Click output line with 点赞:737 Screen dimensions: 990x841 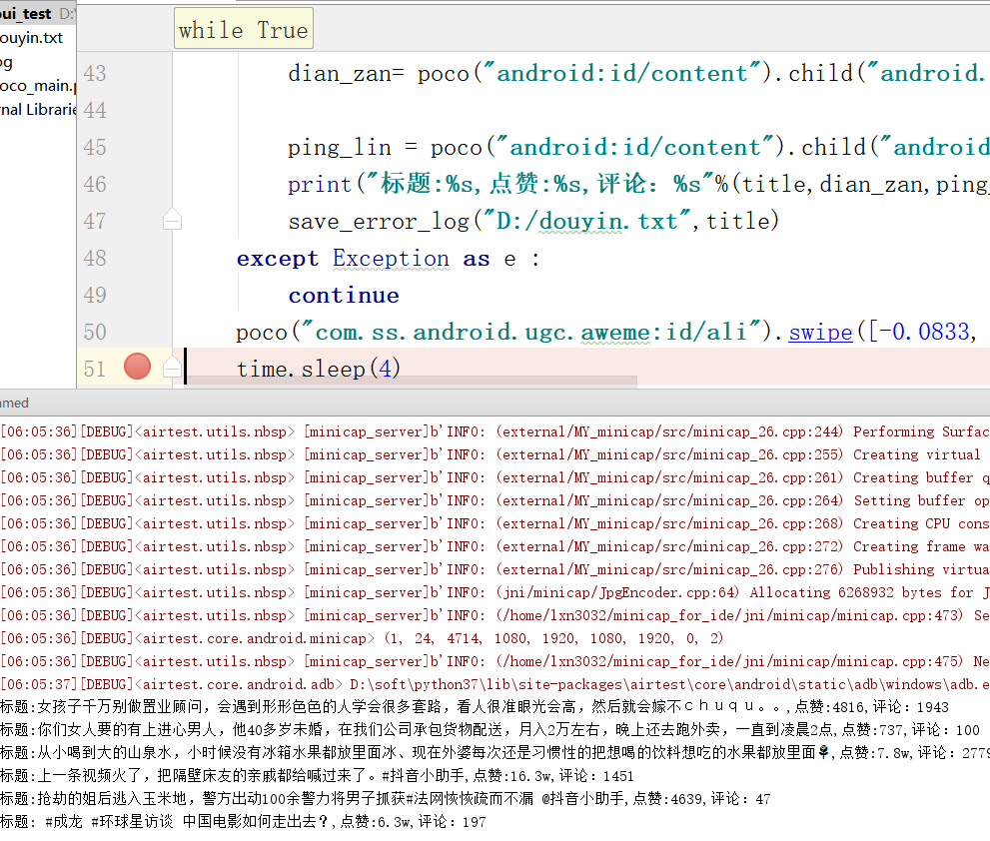click(490, 730)
